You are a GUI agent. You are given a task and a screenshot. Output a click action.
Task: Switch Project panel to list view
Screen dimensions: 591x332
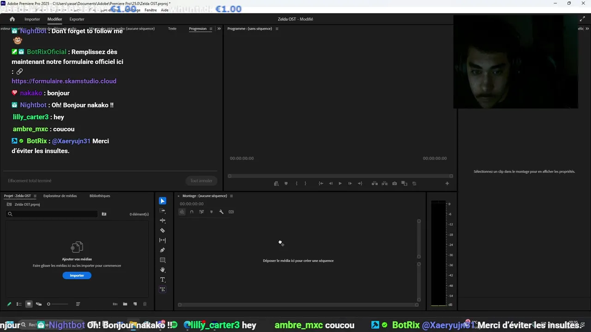tap(19, 304)
